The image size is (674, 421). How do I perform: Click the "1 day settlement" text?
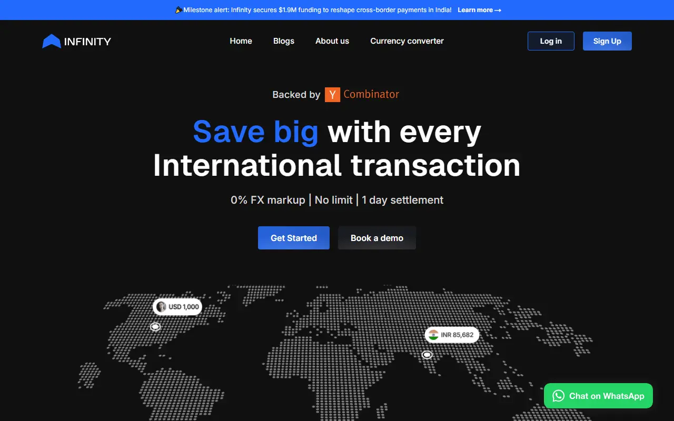point(403,200)
